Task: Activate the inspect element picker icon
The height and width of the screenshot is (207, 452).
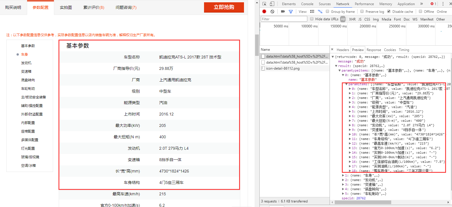Action: pyautogui.click(x=264, y=4)
